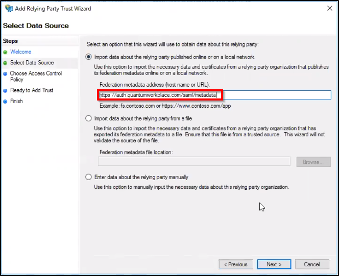This screenshot has width=339, height=276.
Task: Click blue bullet beside Choose Access Control Policy
Action: click(5, 74)
